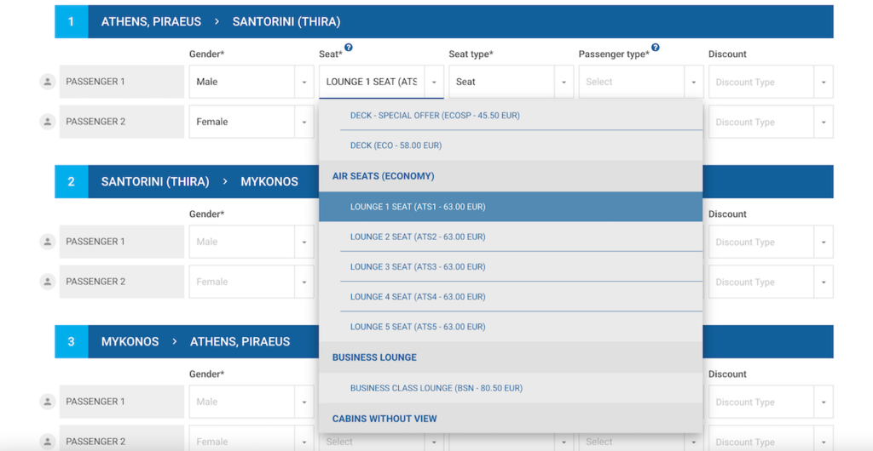Open Seat type dropdown for Passenger 1 route 1
Viewport: 873px width, 451px height.
pos(512,82)
